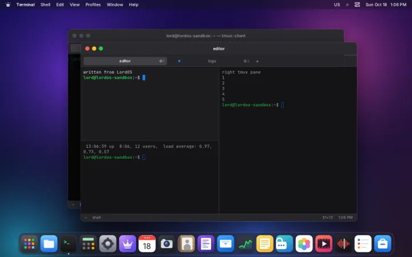
Task: Open the Window menu
Action: tap(115, 5)
